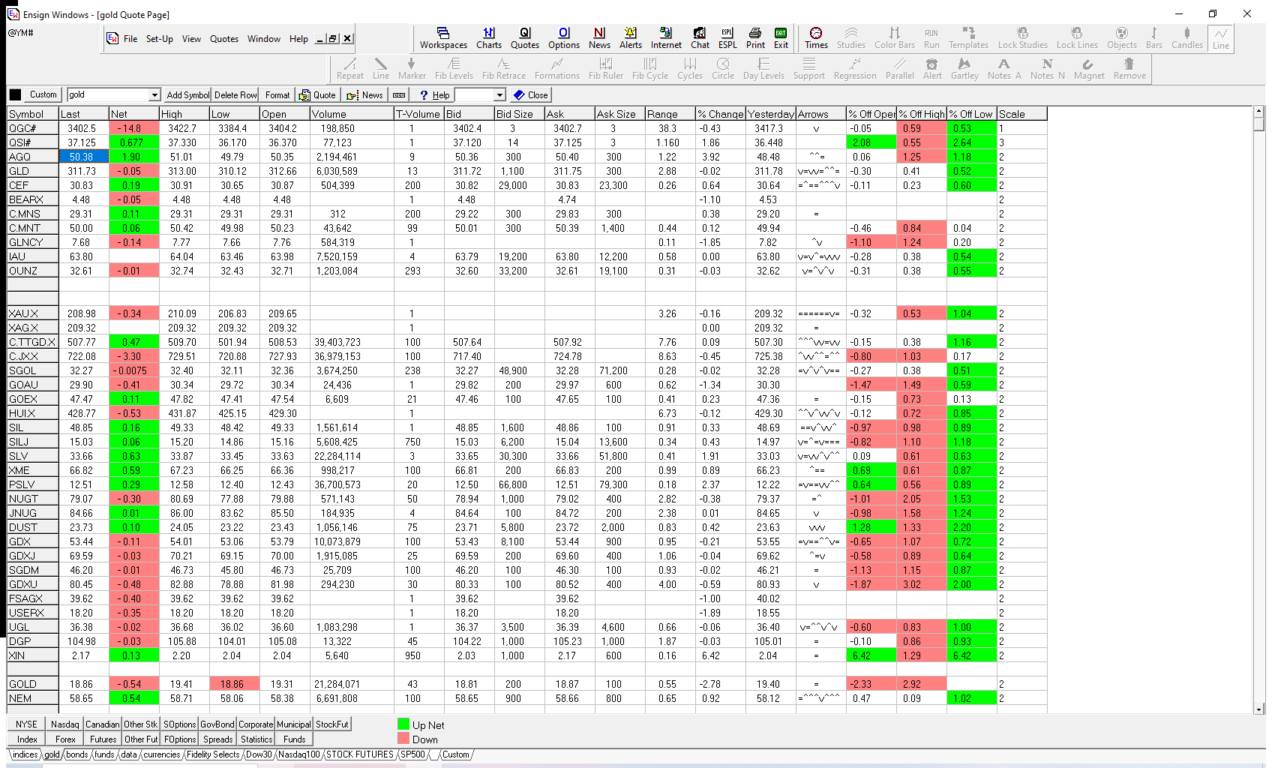Open the Set-Up menu

click(159, 39)
